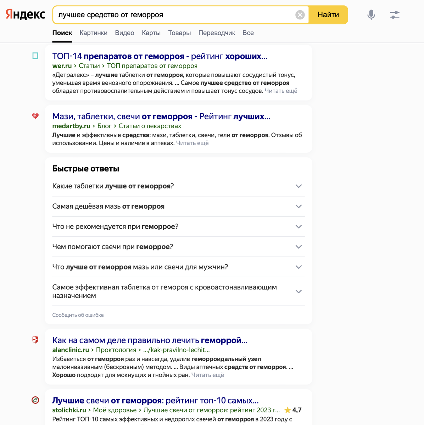Expand 'Чем помогают свечи при геморрое?'

point(178,247)
